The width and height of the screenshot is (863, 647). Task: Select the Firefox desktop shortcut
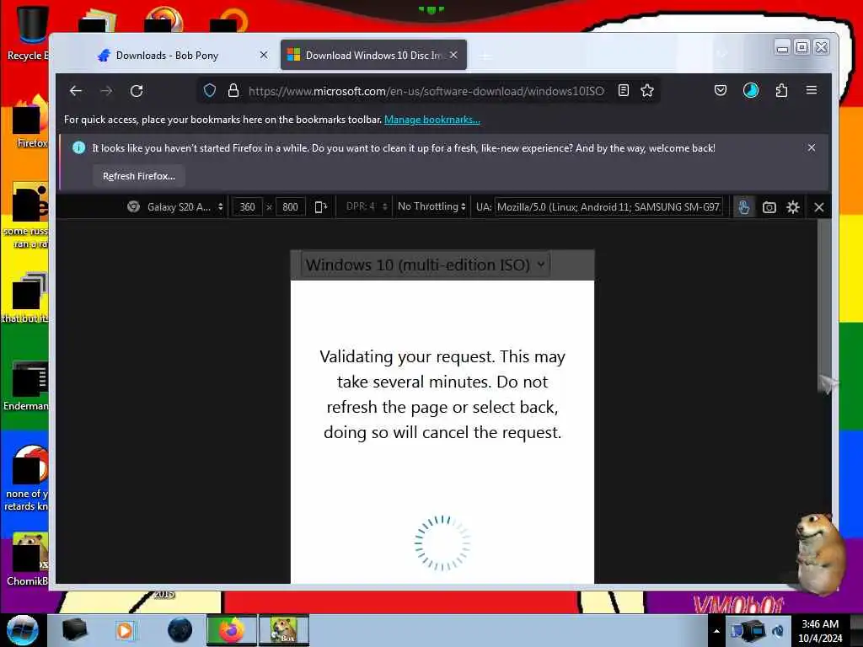tap(30, 122)
